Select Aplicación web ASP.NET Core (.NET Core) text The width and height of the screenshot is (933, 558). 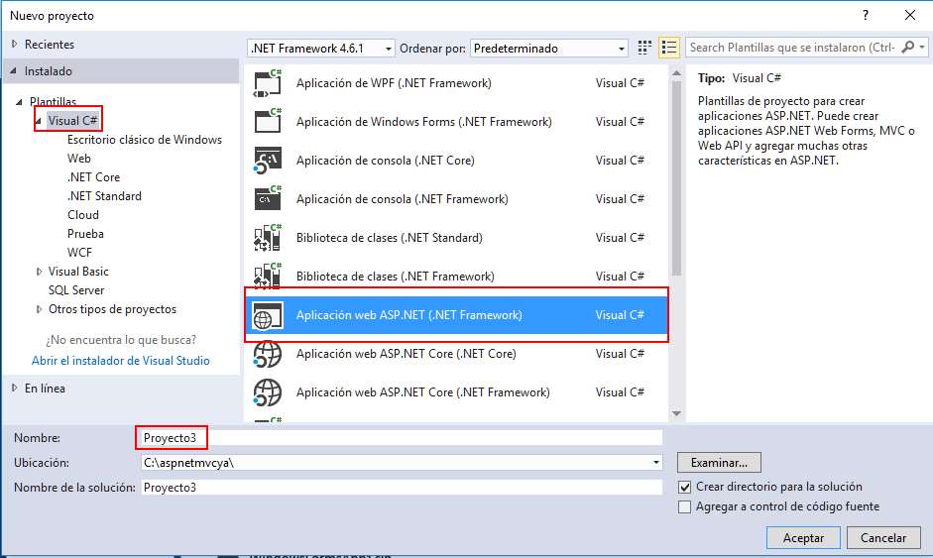407,354
